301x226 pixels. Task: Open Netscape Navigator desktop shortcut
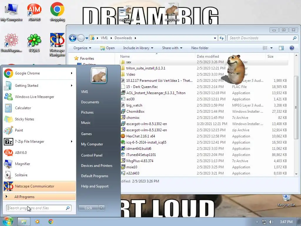tap(57, 45)
